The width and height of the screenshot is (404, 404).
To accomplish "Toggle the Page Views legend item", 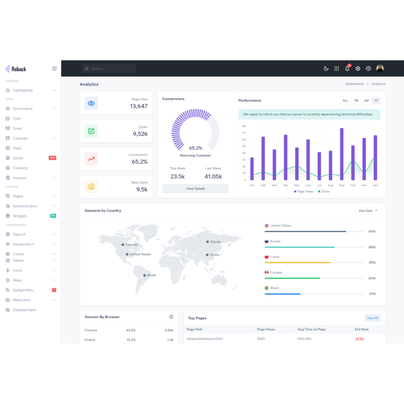I will [303, 191].
